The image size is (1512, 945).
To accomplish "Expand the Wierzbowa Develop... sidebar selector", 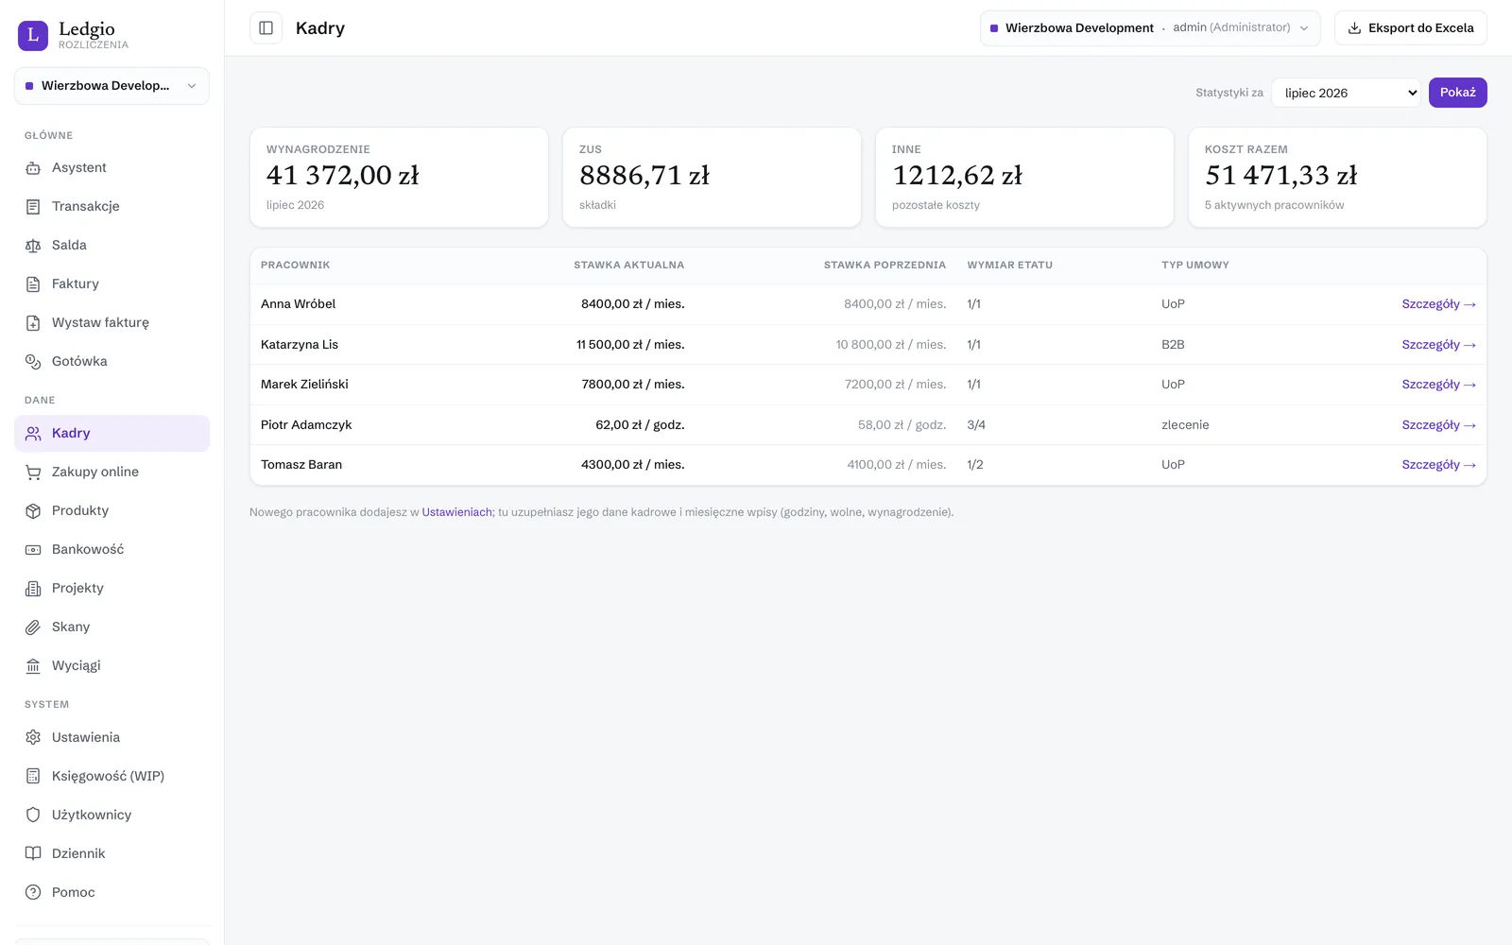I will (x=112, y=86).
